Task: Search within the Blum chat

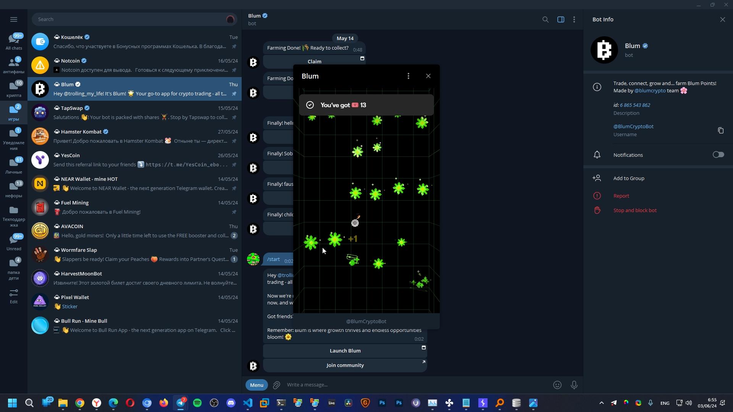Action: pyautogui.click(x=545, y=19)
